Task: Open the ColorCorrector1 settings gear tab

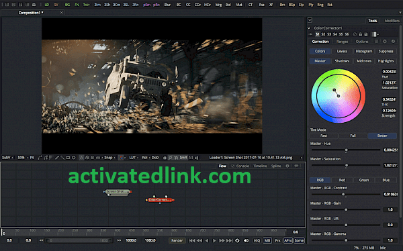Action: click(385, 41)
